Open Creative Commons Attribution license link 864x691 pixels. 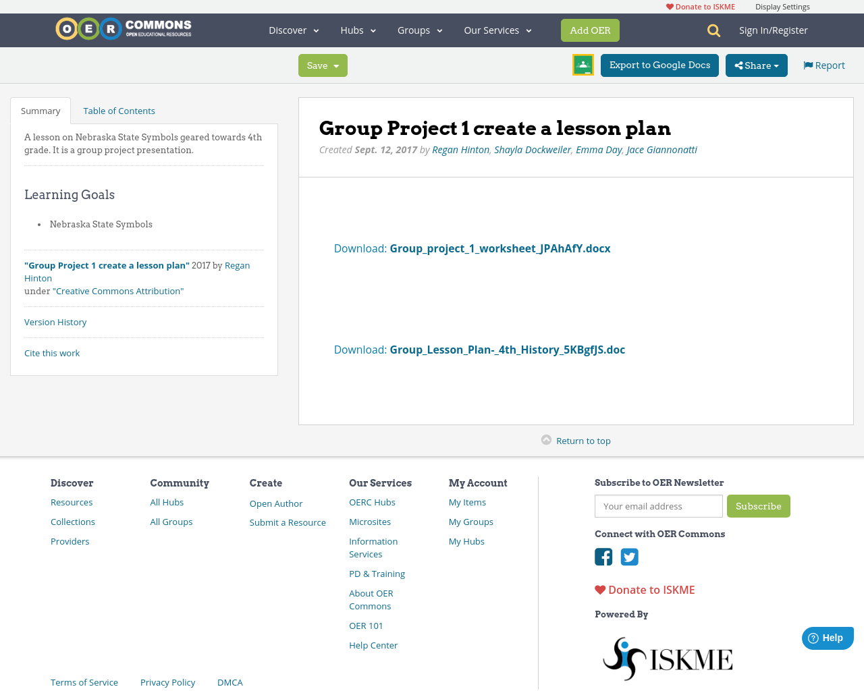pos(118,291)
